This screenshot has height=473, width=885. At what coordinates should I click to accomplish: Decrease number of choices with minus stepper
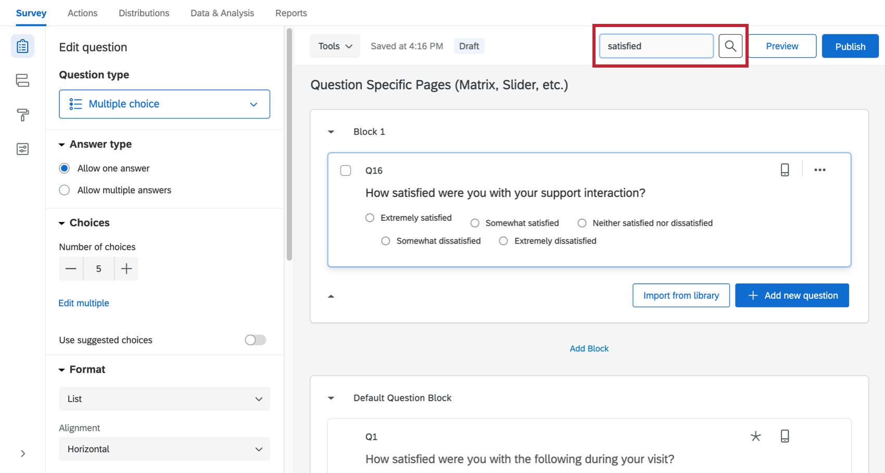tap(71, 269)
